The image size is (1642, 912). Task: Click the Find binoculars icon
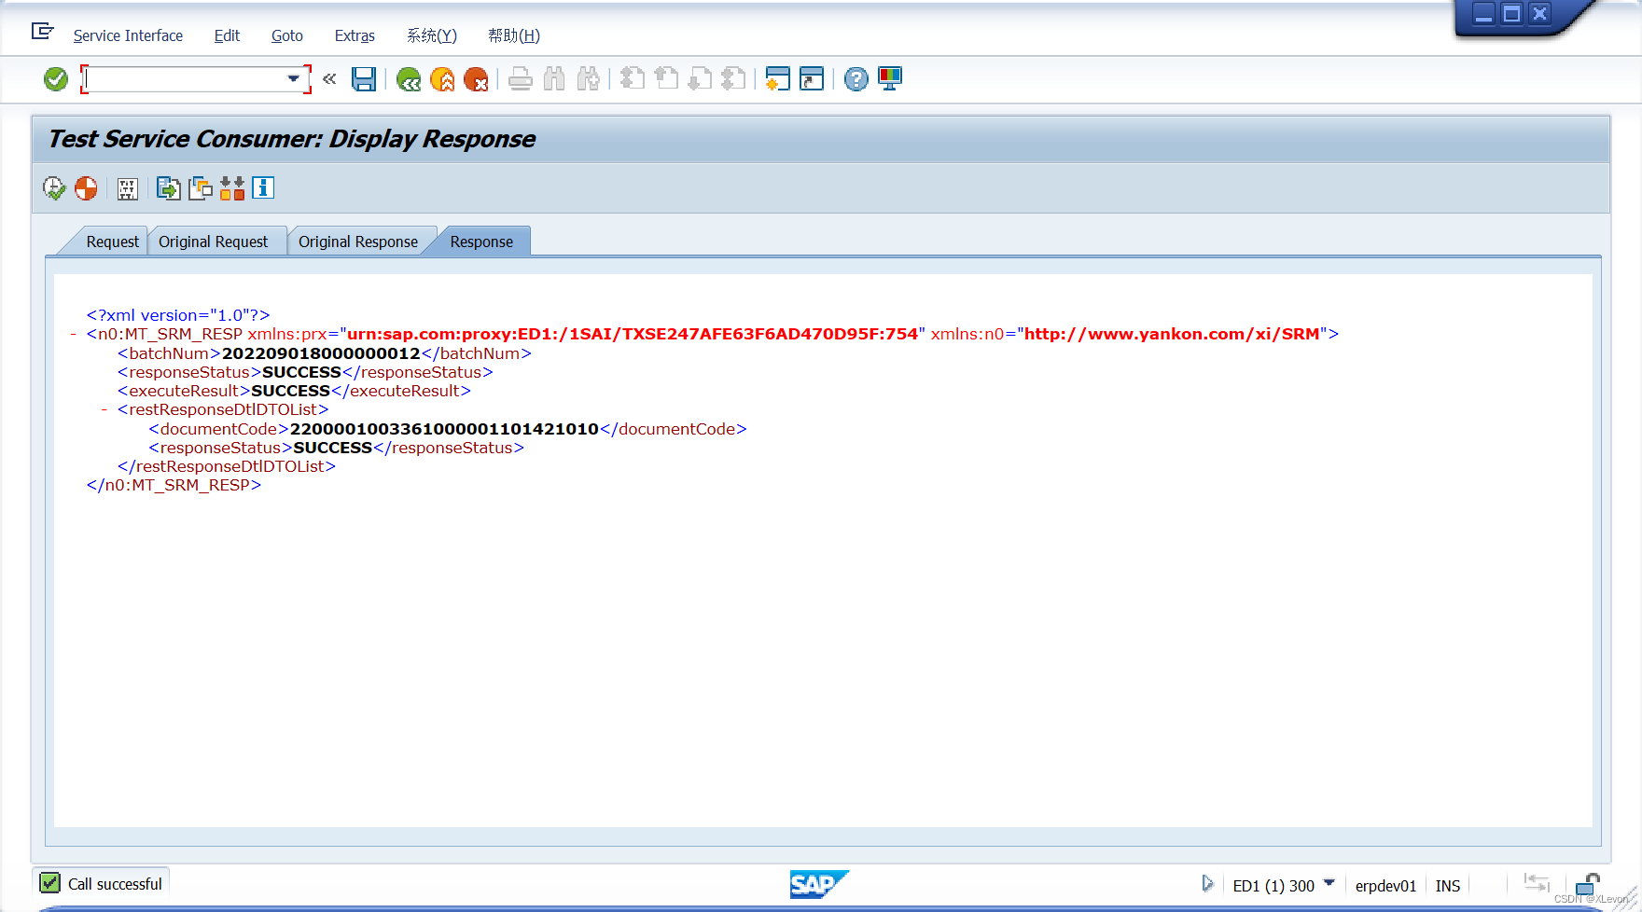pos(554,79)
